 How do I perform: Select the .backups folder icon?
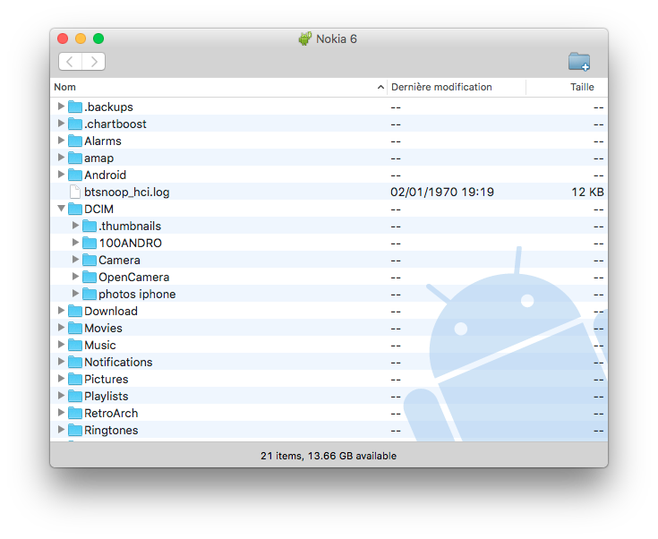click(75, 107)
